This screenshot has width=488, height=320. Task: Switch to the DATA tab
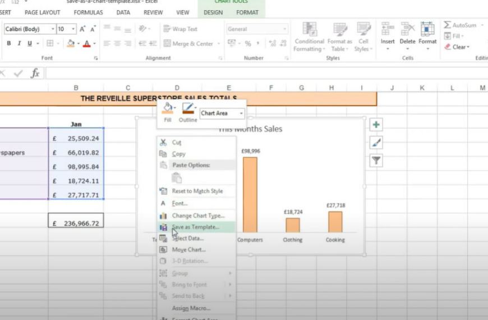pyautogui.click(x=123, y=12)
